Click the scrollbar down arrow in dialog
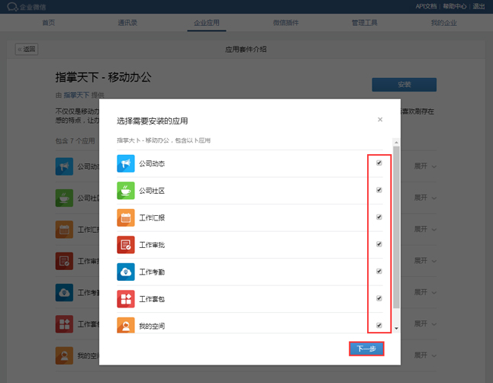The width and height of the screenshot is (493, 383). (x=395, y=329)
